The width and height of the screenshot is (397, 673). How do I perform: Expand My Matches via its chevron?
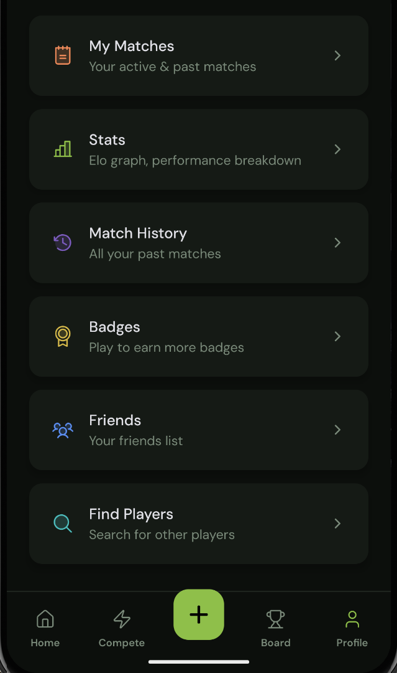(337, 55)
